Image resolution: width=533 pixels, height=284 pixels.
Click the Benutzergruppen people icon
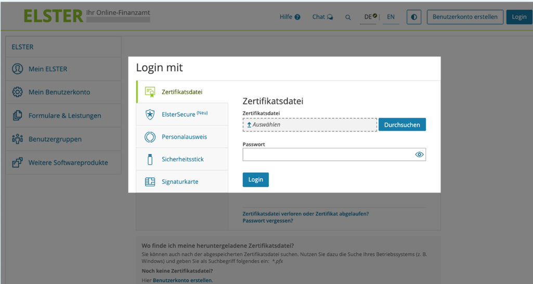click(17, 139)
